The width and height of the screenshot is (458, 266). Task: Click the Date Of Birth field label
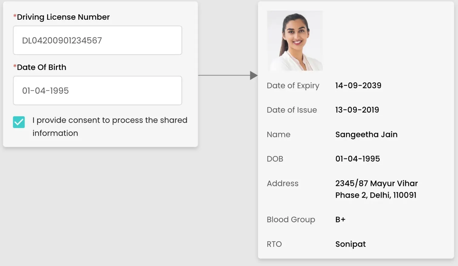(41, 67)
